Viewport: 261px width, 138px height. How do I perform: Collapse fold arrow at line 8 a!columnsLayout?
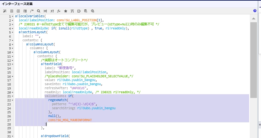point(13,45)
